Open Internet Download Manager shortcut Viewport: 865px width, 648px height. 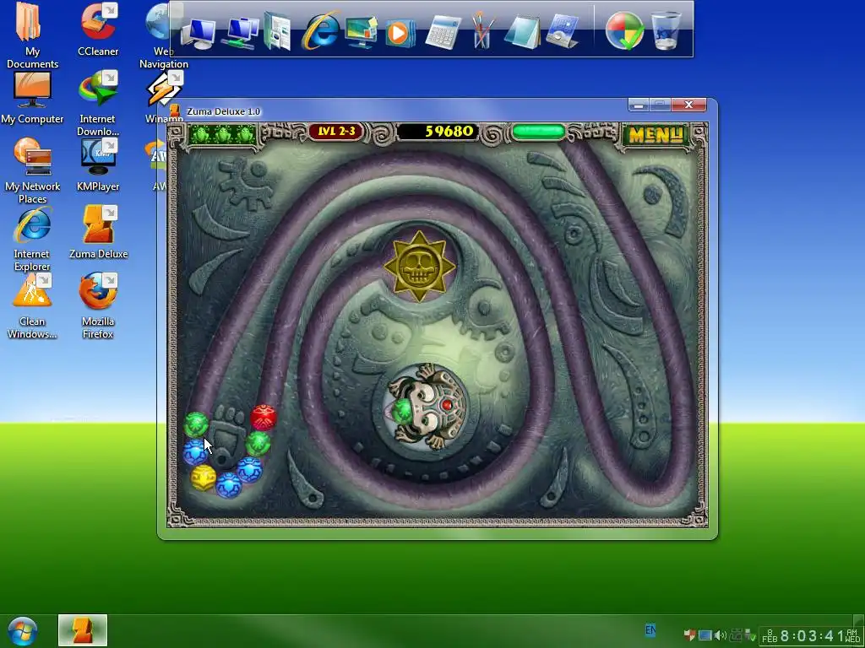(98, 103)
